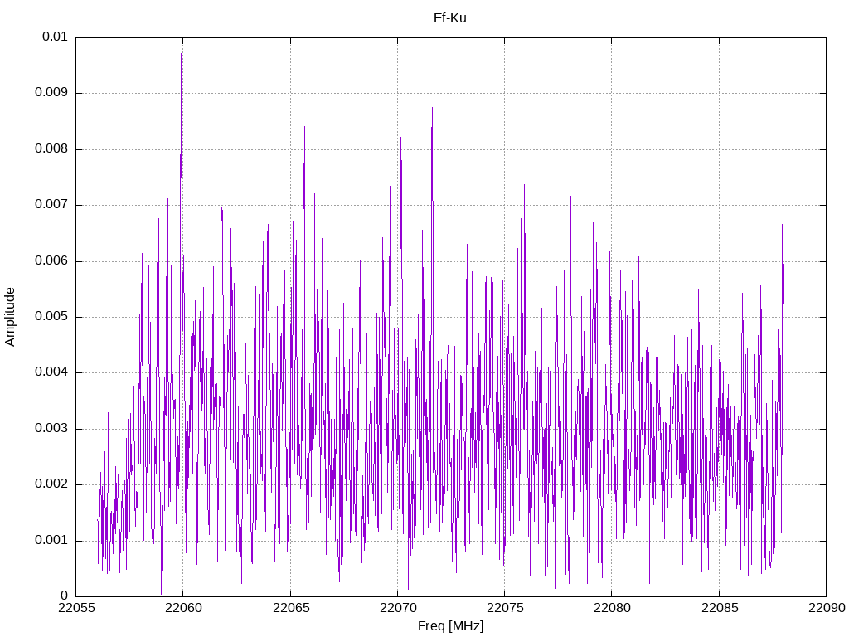The image size is (849, 637).
Task: Click the y-axis origin label 0
Action: 65,596
